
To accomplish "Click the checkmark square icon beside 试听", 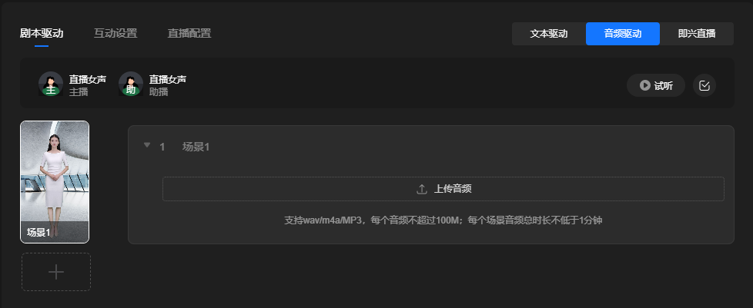I will 704,86.
